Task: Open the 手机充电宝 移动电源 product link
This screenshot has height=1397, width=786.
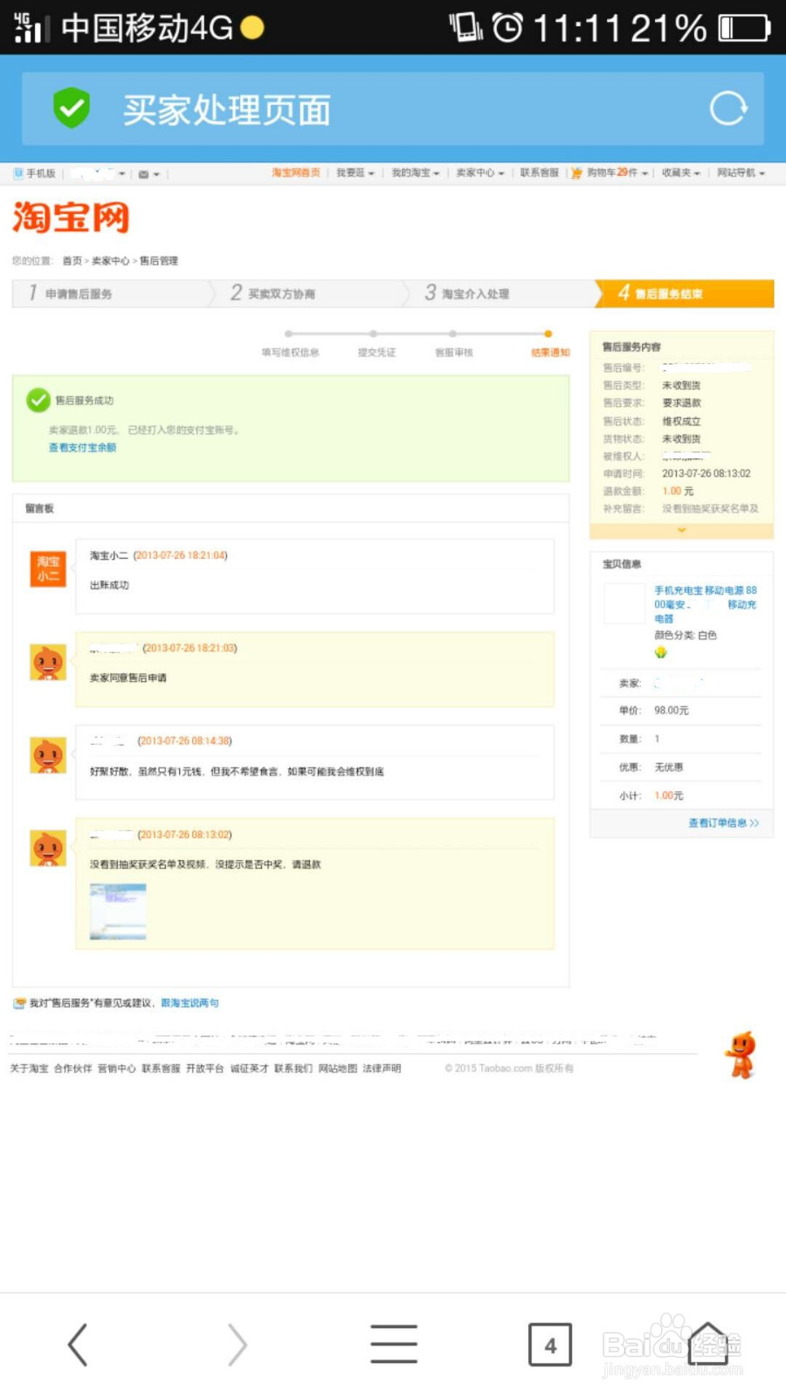Action: pyautogui.click(x=706, y=604)
